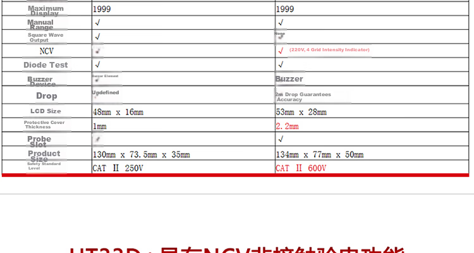Click the red '2.2mm' thickness value

[287, 126]
